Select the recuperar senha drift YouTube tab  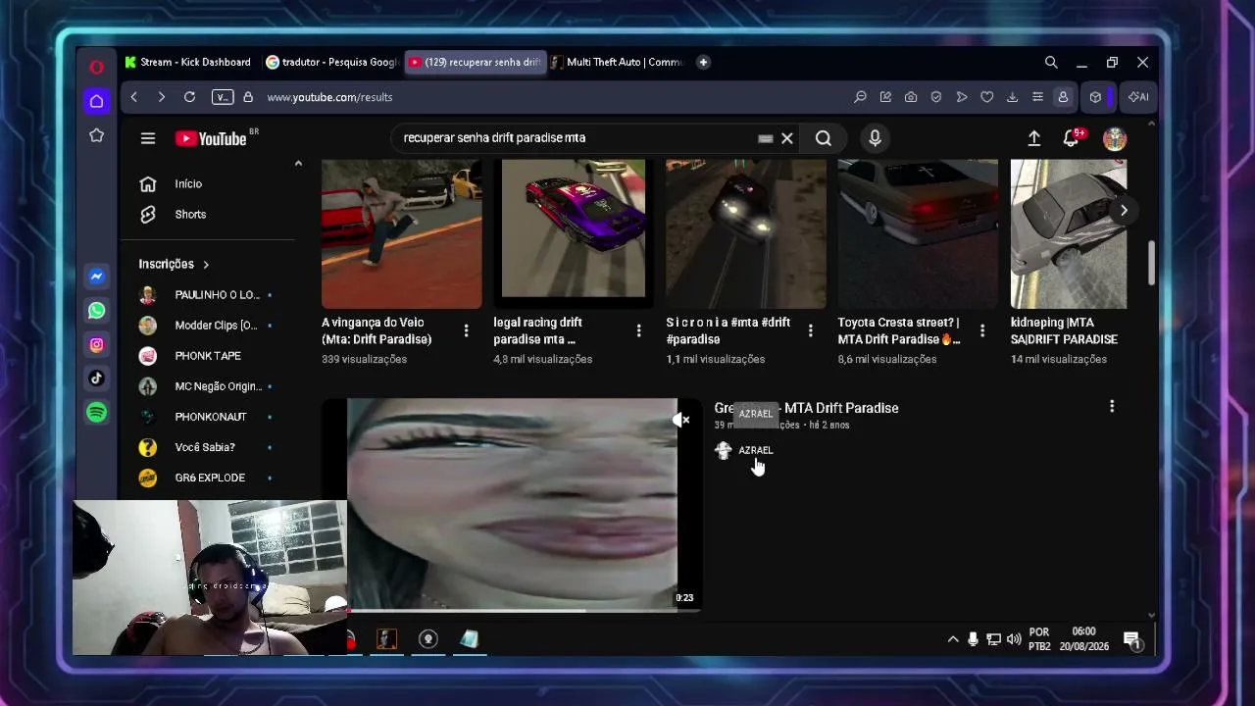click(475, 63)
